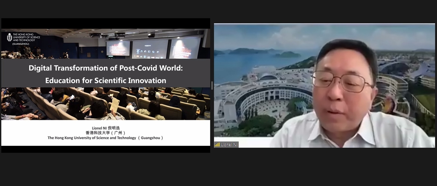The width and height of the screenshot is (437, 186).
Task: Select the center projector screen showing "oppo"
Action: [150, 49]
